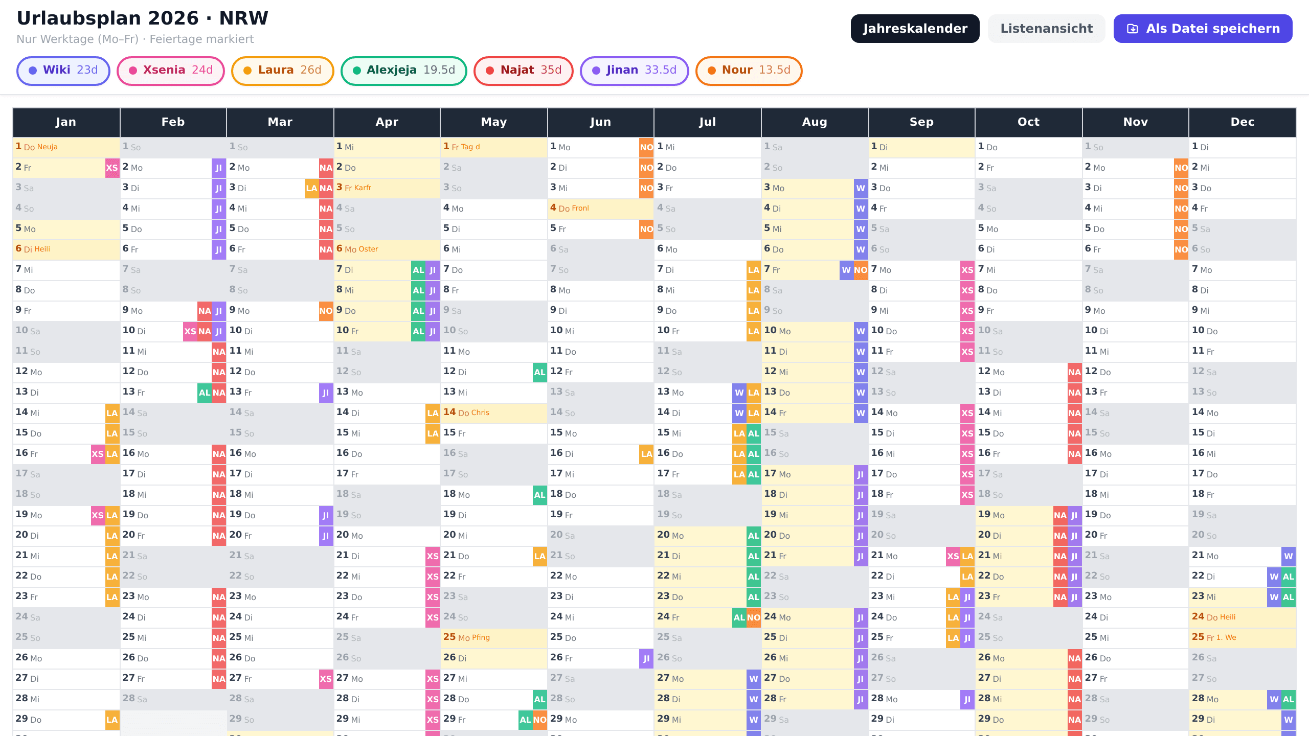Select the NO badge on 2 Mo November

[1181, 168]
